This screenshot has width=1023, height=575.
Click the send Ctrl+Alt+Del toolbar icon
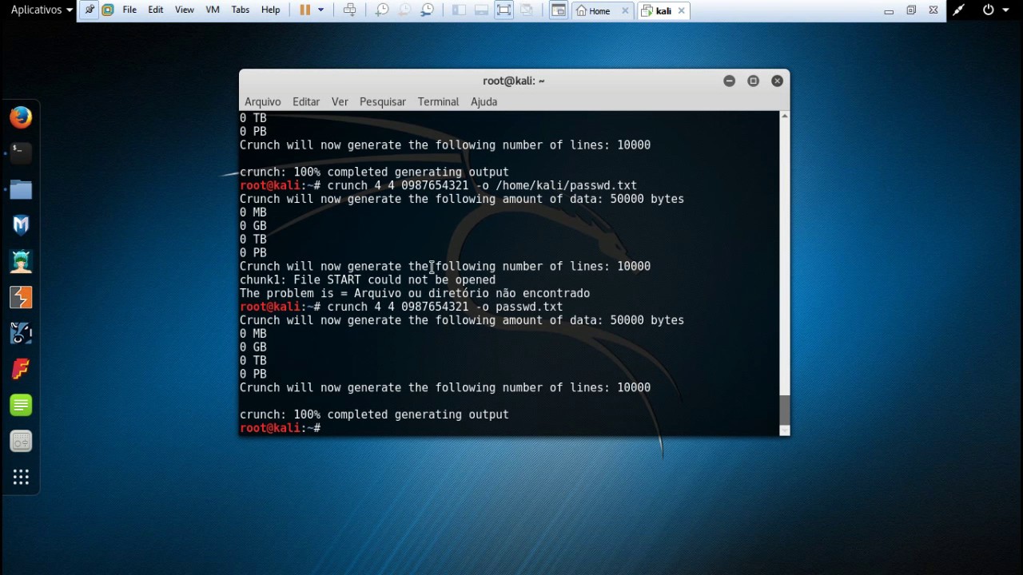pos(349,10)
